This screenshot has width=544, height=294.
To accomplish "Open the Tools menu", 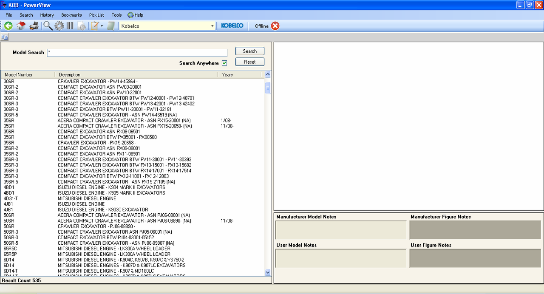I will 116,15.
